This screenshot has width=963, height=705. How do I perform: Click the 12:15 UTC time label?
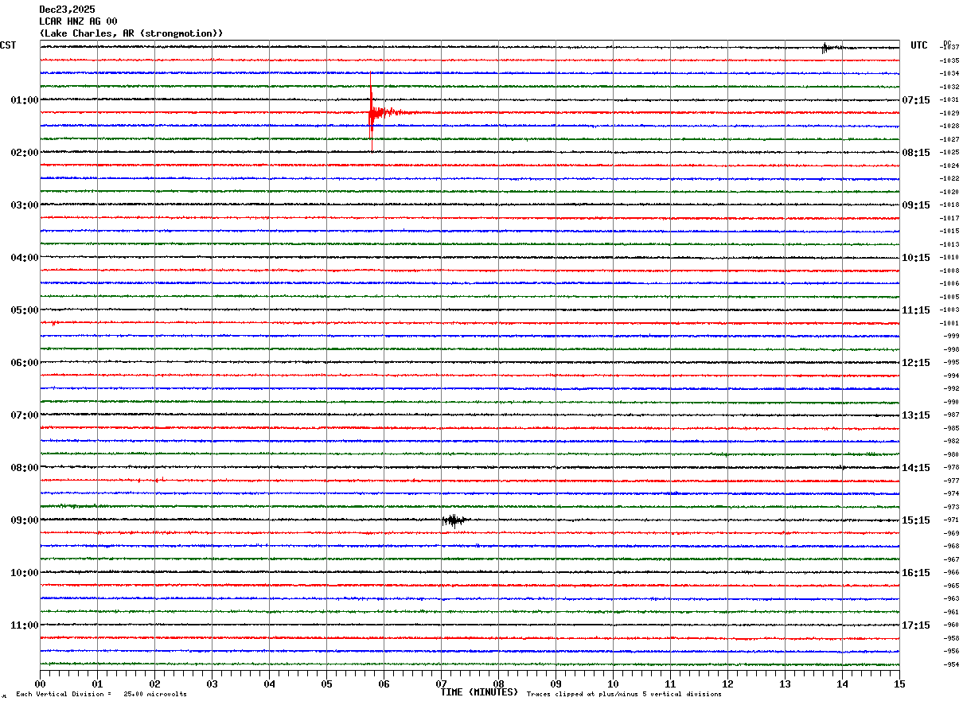[x=916, y=363]
